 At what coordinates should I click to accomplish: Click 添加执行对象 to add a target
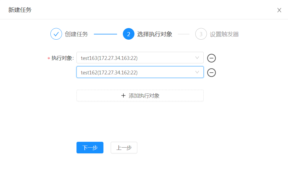(x=140, y=95)
